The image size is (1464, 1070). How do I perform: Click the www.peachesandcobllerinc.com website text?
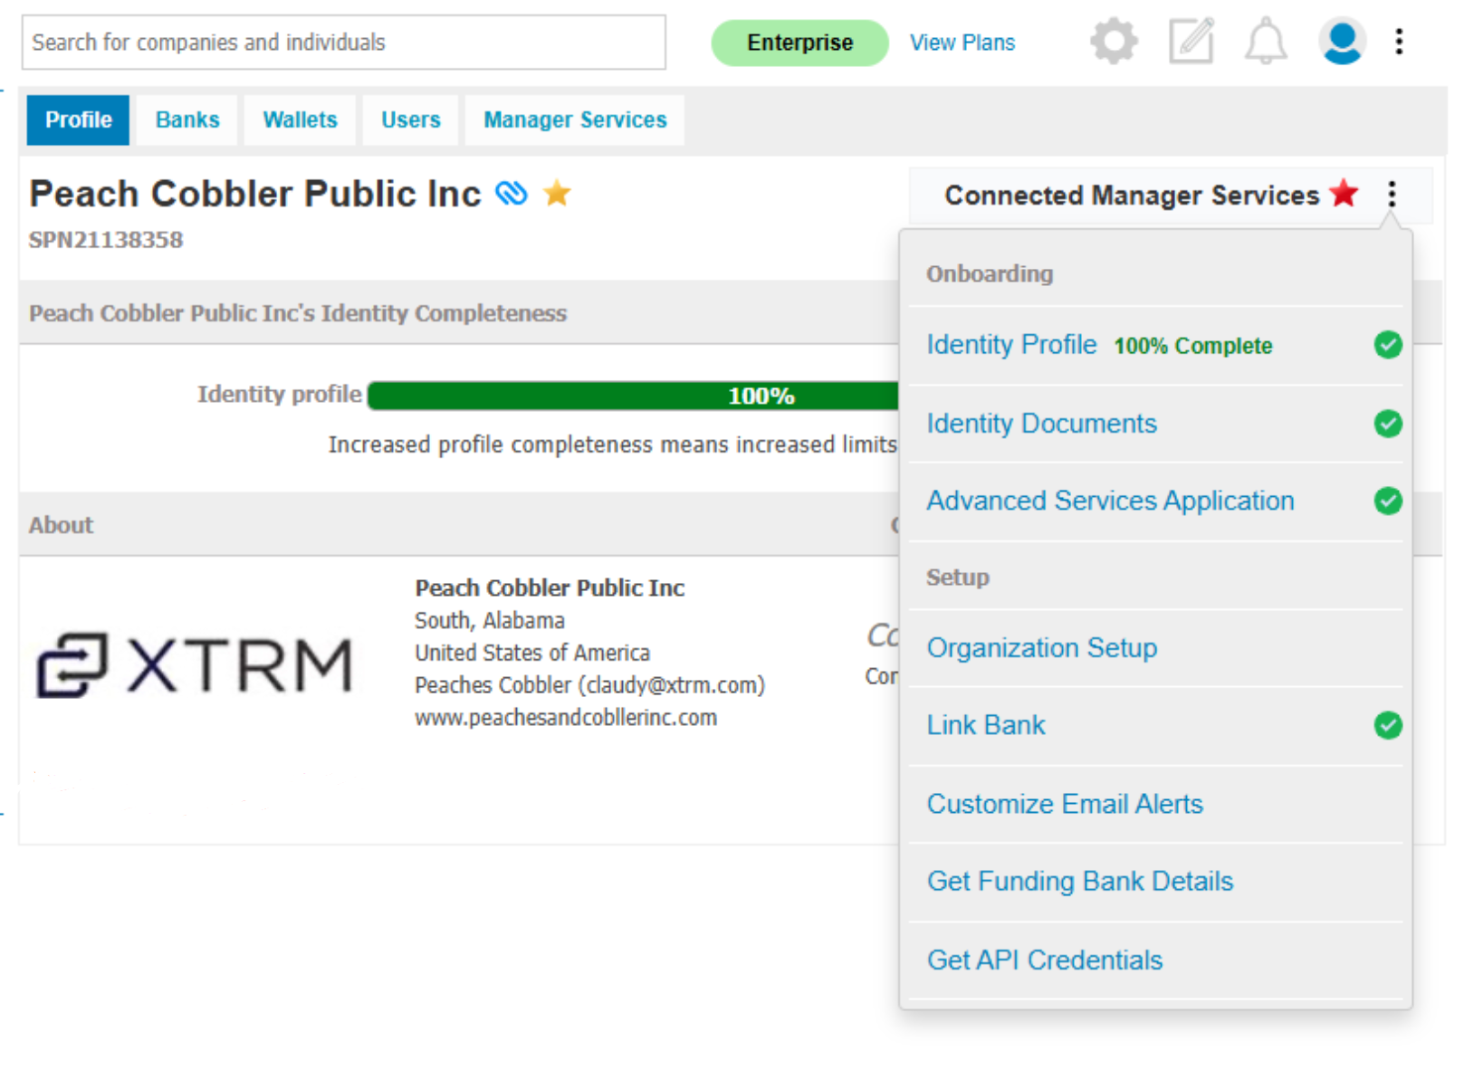(565, 718)
